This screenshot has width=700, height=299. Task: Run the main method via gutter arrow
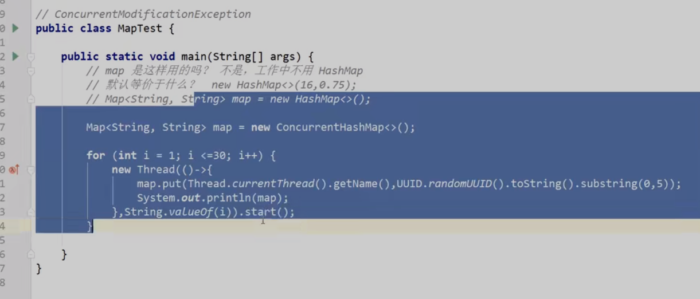pyautogui.click(x=15, y=56)
